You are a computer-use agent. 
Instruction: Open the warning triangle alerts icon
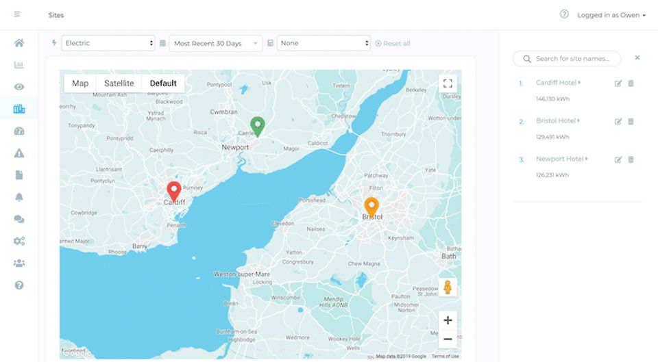tap(19, 153)
